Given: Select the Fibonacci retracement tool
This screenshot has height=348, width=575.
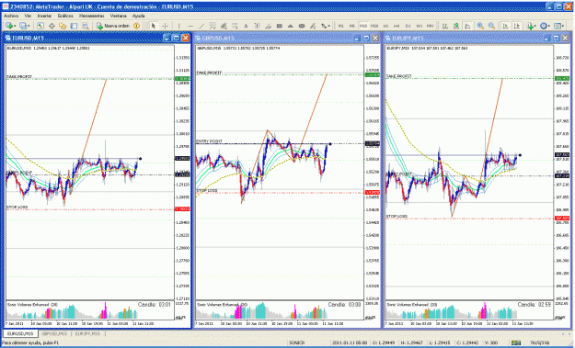Looking at the screenshot, I should [235, 26].
